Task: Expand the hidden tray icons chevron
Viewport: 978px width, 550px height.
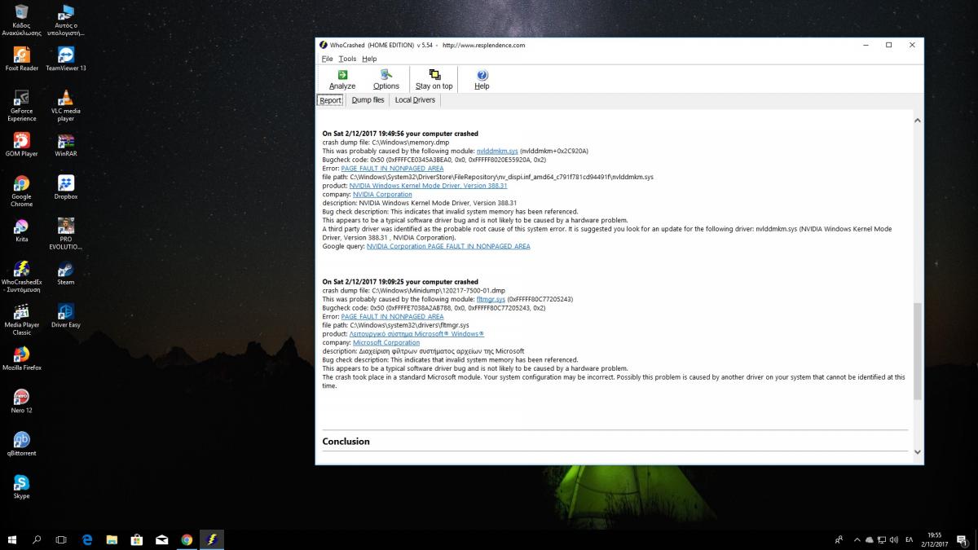Action: coord(857,539)
